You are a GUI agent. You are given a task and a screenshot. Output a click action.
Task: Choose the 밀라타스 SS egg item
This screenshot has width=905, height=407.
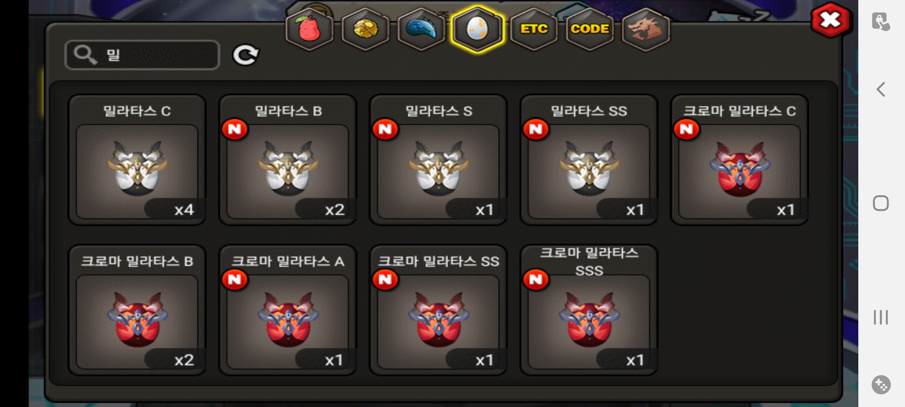tap(589, 160)
